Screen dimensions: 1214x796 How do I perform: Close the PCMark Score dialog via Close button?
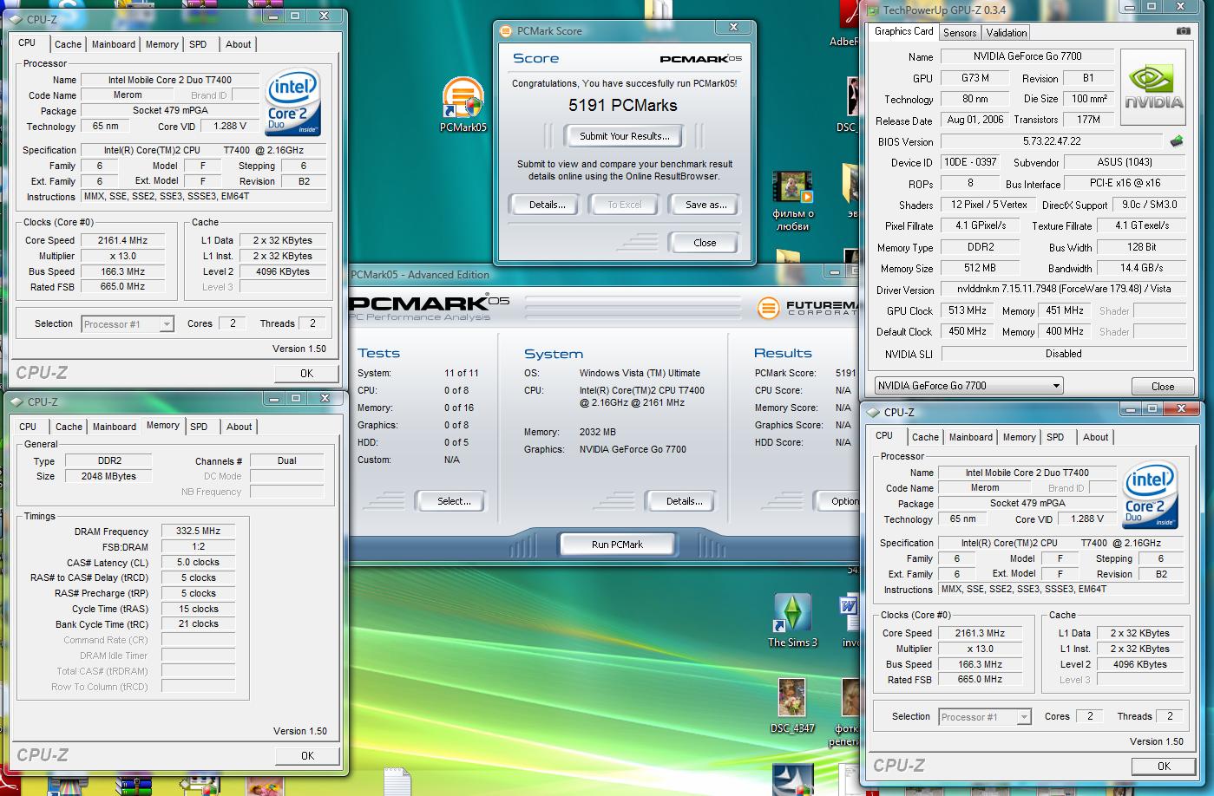pos(705,243)
